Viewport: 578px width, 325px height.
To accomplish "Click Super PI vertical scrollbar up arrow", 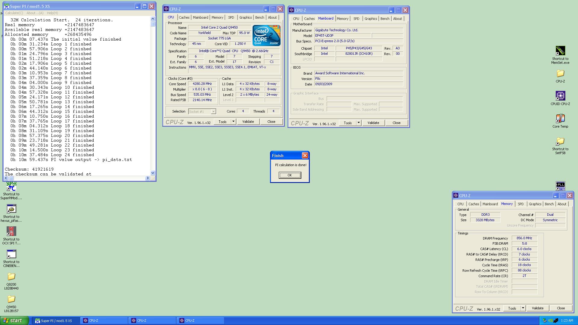I will tap(153, 19).
